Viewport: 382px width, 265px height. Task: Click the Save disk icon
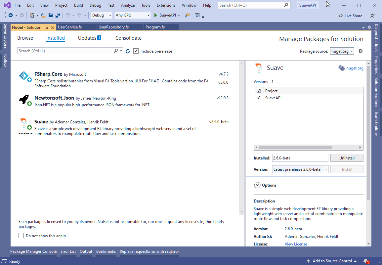tap(50, 15)
